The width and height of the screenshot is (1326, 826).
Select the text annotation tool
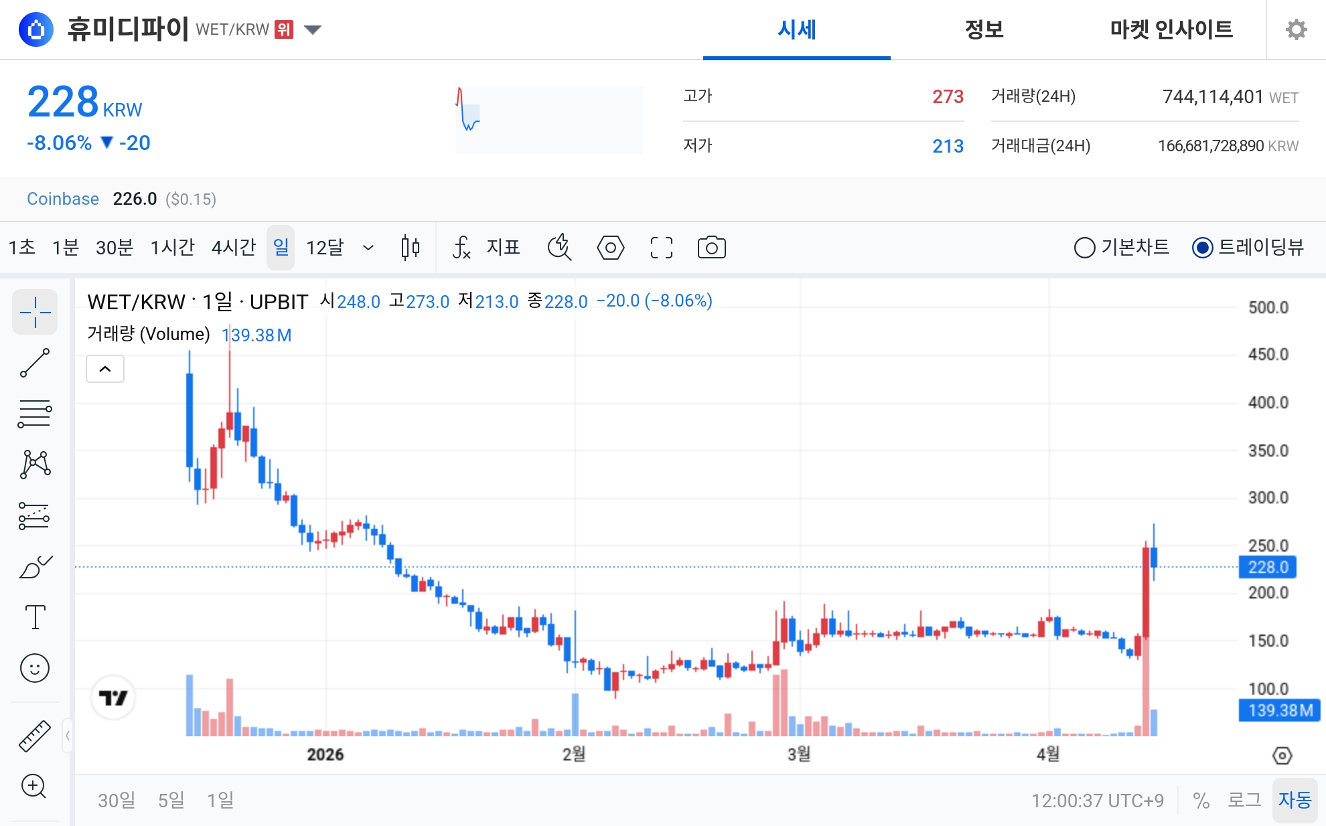coord(35,617)
